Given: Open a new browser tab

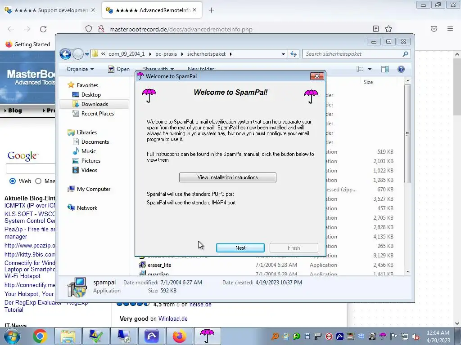Looking at the screenshot, I should (212, 10).
